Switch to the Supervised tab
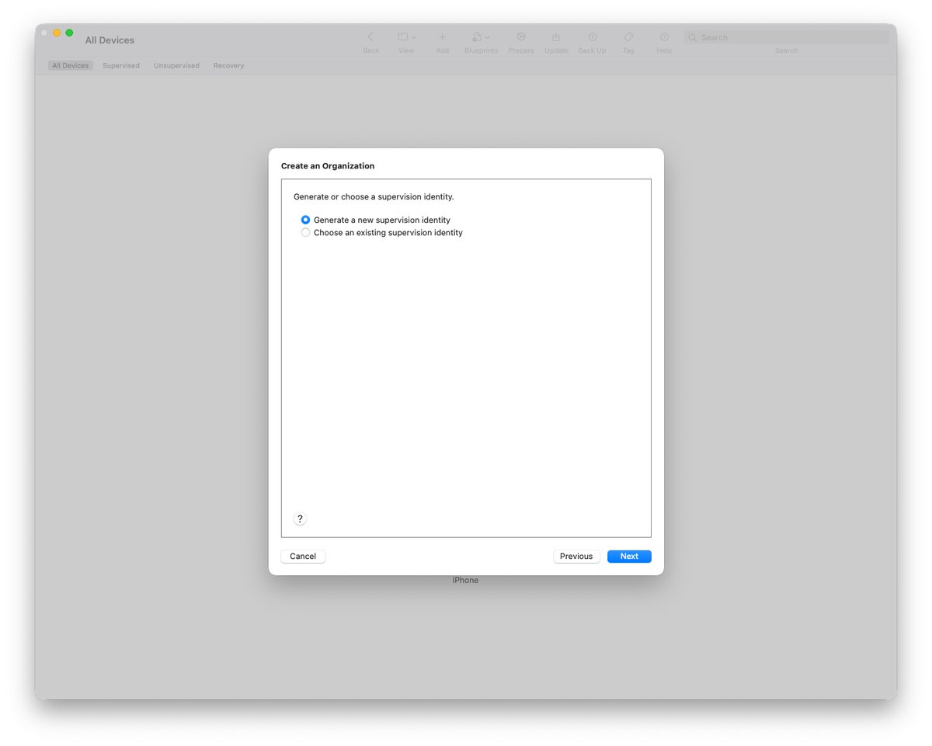 click(x=121, y=66)
